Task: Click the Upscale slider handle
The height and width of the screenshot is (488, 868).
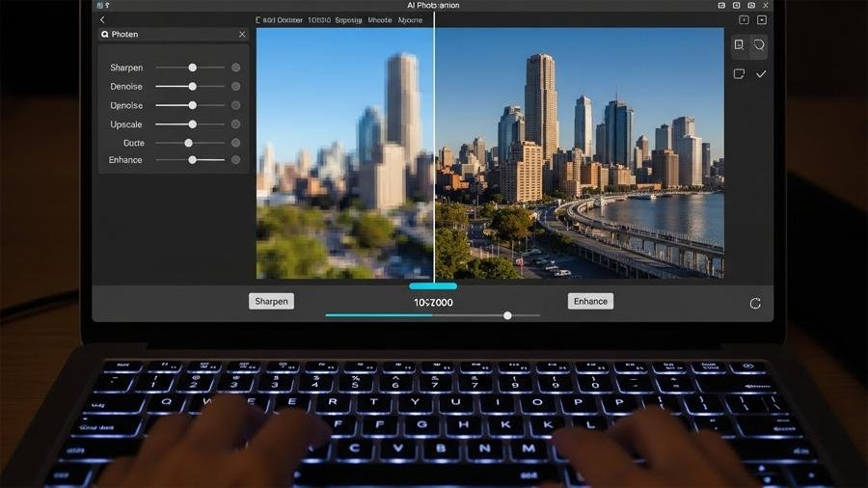Action: [x=192, y=124]
